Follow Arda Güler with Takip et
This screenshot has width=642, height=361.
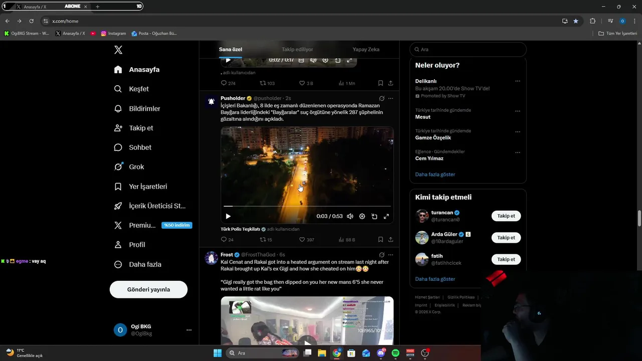coord(506,238)
